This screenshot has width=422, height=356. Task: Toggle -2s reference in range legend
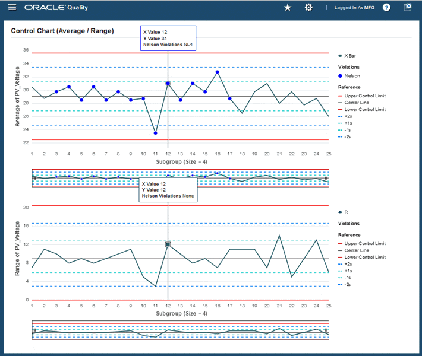click(x=345, y=285)
